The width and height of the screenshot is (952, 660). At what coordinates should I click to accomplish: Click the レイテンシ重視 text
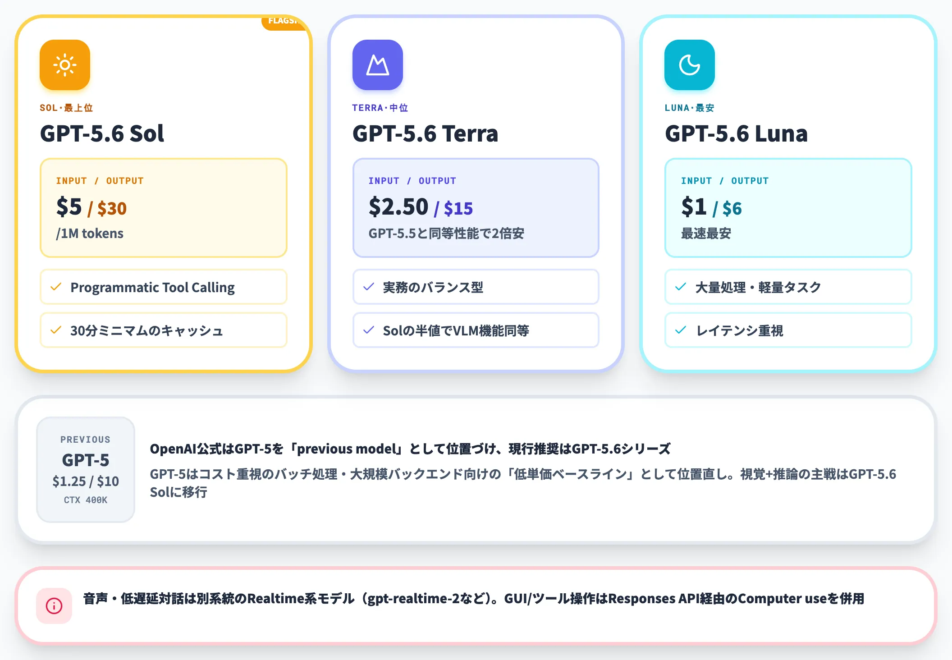click(739, 330)
